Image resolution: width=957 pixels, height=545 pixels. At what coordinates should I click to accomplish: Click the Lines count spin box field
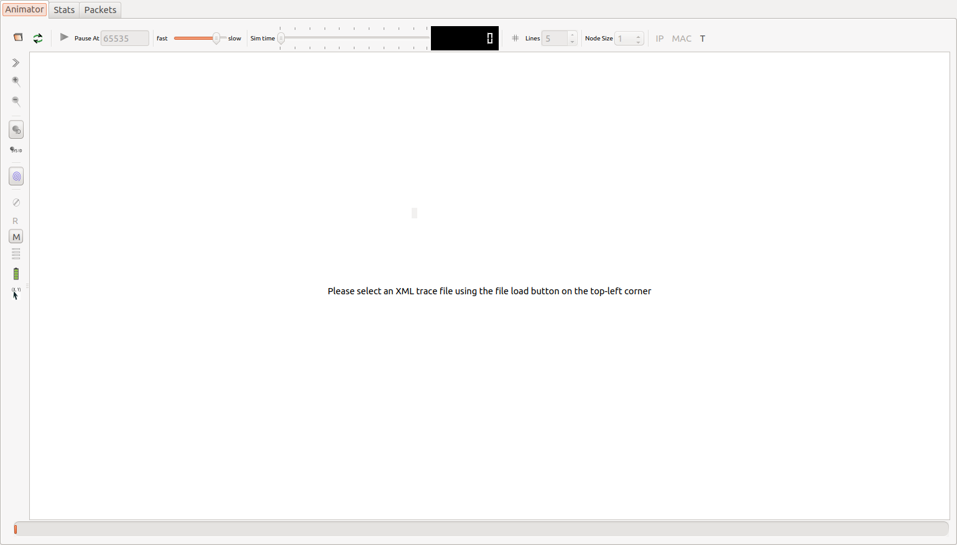point(555,39)
